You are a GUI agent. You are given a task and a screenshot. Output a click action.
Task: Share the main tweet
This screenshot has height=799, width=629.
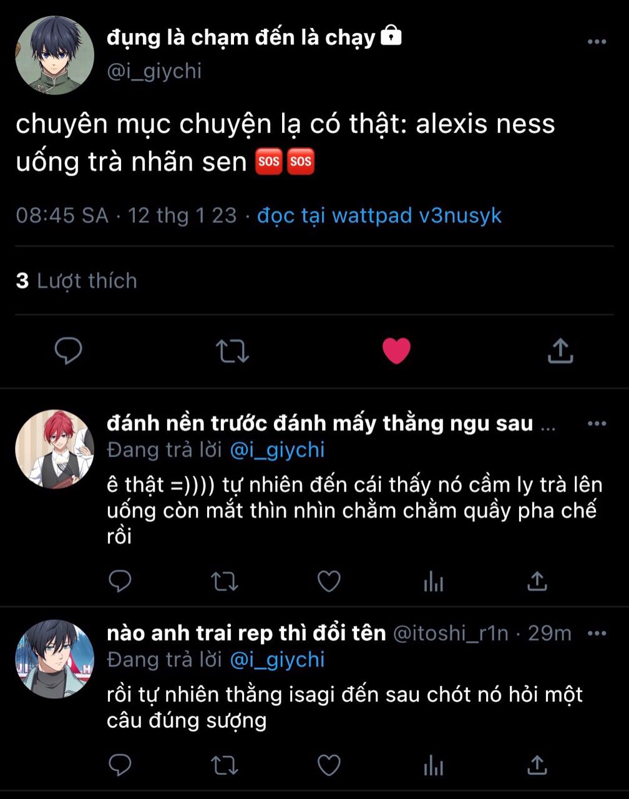tap(560, 351)
